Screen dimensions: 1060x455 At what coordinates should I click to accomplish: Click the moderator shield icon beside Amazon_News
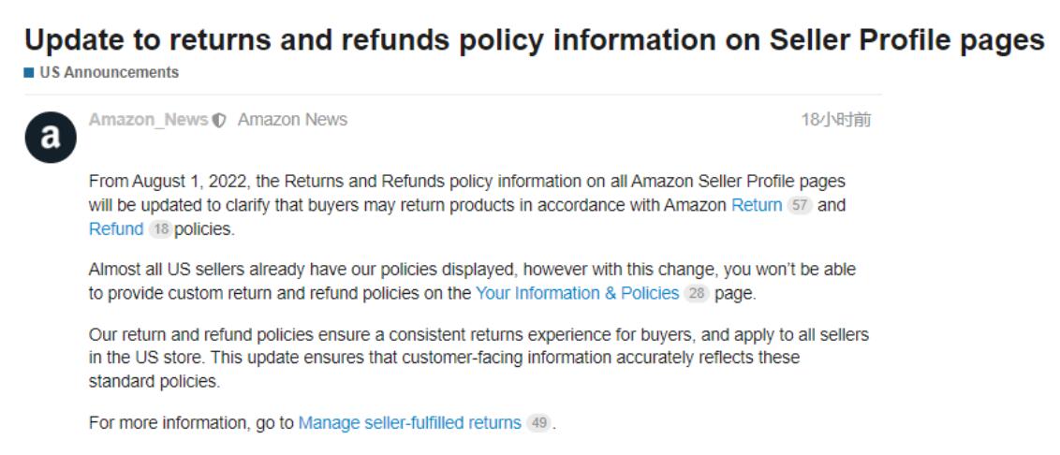click(x=219, y=121)
